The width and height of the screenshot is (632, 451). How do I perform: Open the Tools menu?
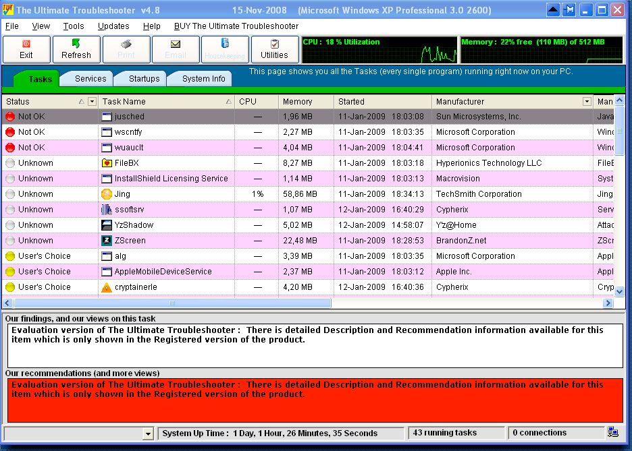(x=74, y=26)
